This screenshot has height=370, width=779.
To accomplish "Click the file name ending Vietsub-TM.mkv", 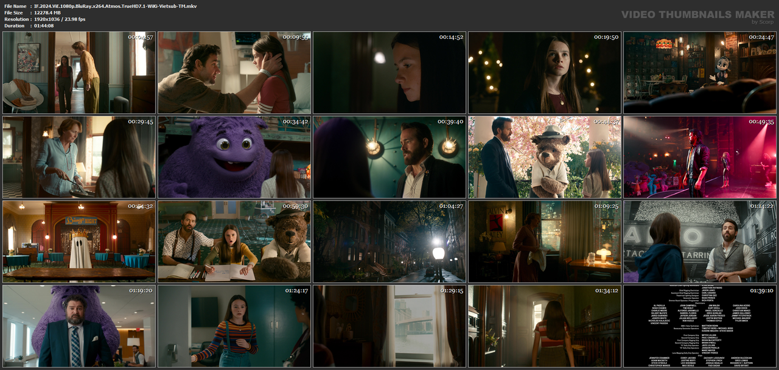I will coord(115,6).
